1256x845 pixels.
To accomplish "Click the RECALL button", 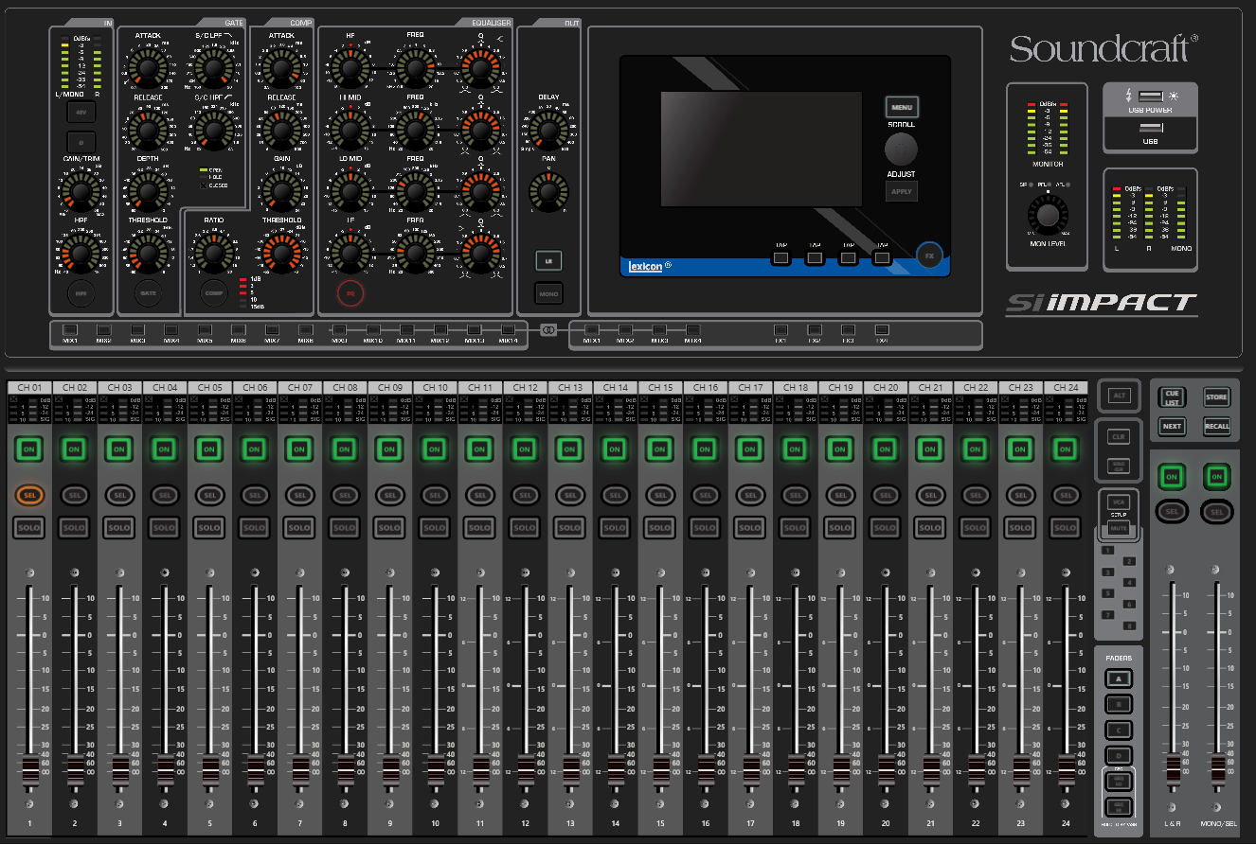I will click(1216, 427).
